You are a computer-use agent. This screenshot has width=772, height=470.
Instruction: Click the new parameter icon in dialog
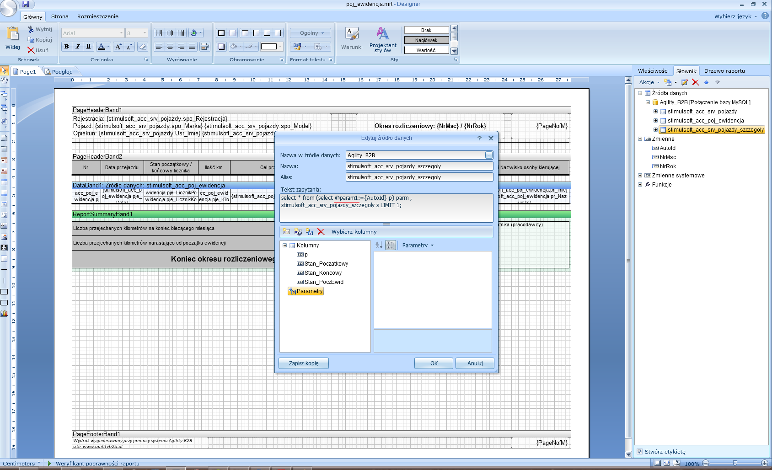[x=309, y=232]
